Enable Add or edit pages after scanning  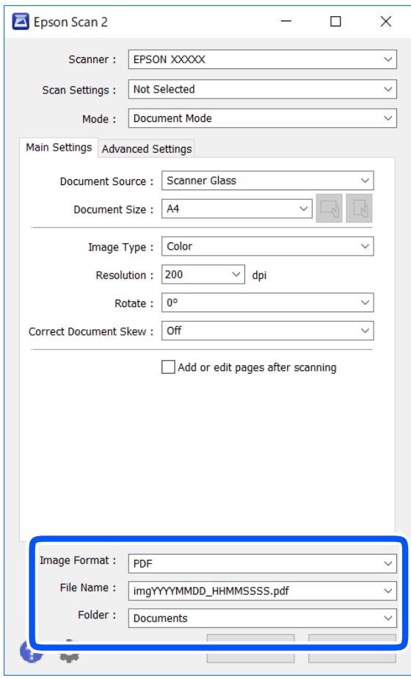(x=168, y=367)
